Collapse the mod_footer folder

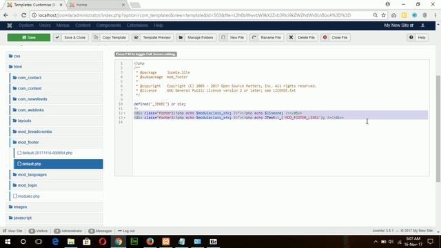click(x=57, y=143)
